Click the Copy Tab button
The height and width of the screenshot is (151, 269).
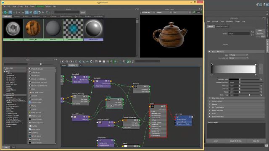[256, 141]
